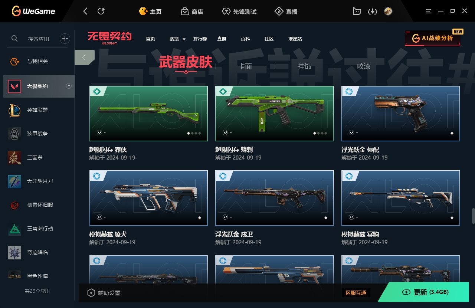Open AI战绩分析 banner
The width and height of the screenshot is (475, 308).
click(x=433, y=38)
